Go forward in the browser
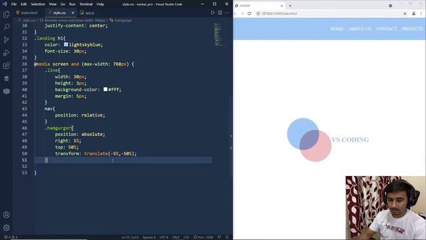This screenshot has height=240, width=426. pos(242,13)
